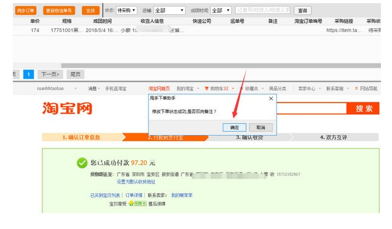Screen dimensions: 392x229
Task: Open the 我的淘宝 menu
Action: [188, 88]
